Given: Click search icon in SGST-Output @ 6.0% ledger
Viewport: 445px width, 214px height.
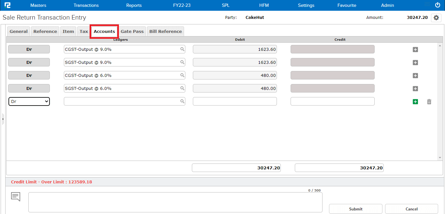Looking at the screenshot, I should pos(182,88).
